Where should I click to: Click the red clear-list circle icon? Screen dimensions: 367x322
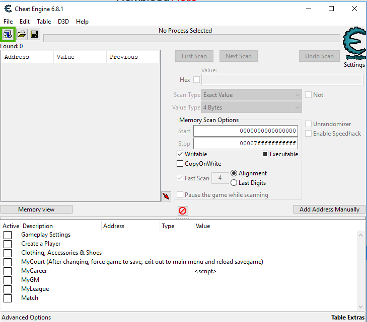tap(183, 210)
